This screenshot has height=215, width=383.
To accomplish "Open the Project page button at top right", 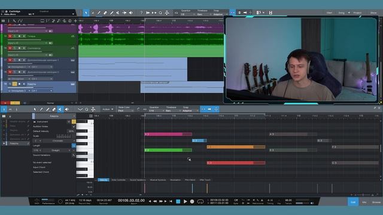I will pyautogui.click(x=357, y=13).
